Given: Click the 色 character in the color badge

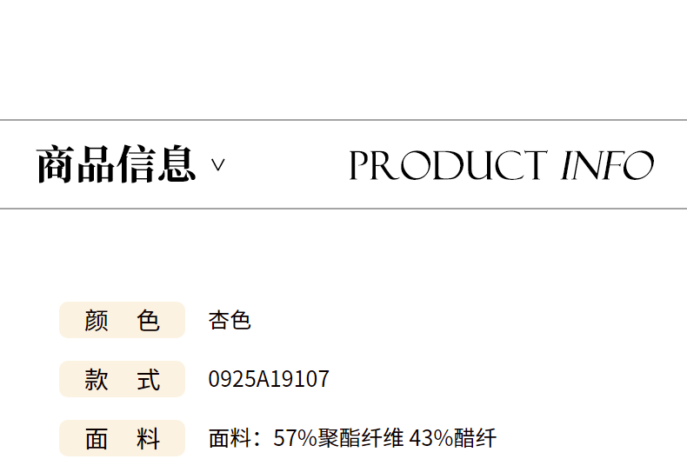Looking at the screenshot, I should click(148, 321).
